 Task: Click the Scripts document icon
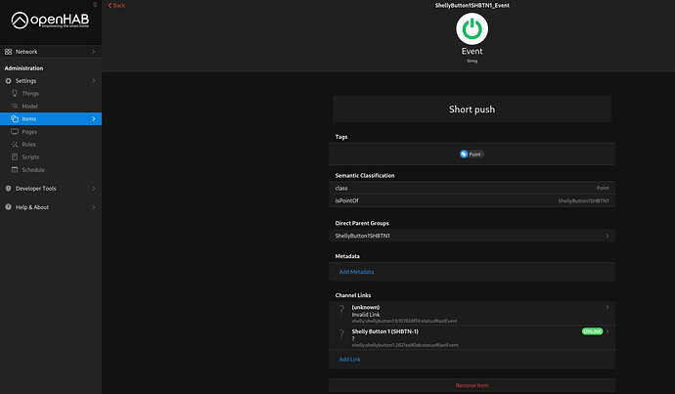pos(15,157)
